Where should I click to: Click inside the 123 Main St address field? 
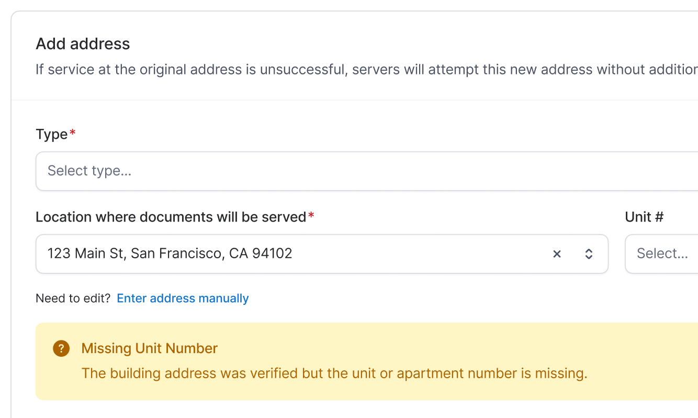209,254
